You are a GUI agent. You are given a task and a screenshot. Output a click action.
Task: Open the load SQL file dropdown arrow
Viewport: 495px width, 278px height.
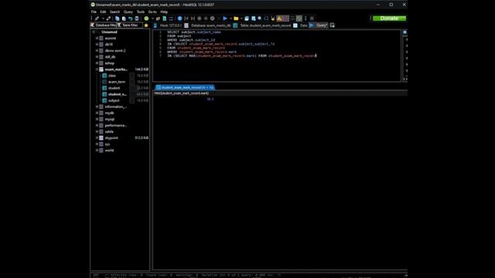click(x=241, y=19)
